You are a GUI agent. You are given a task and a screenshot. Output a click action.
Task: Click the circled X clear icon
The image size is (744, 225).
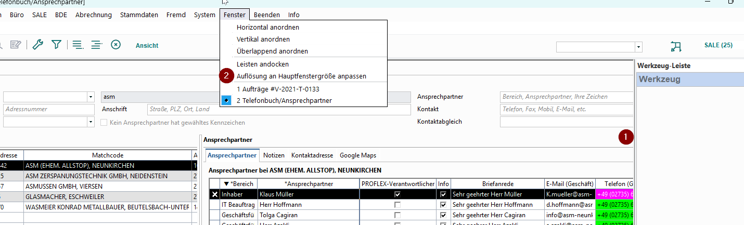116,45
